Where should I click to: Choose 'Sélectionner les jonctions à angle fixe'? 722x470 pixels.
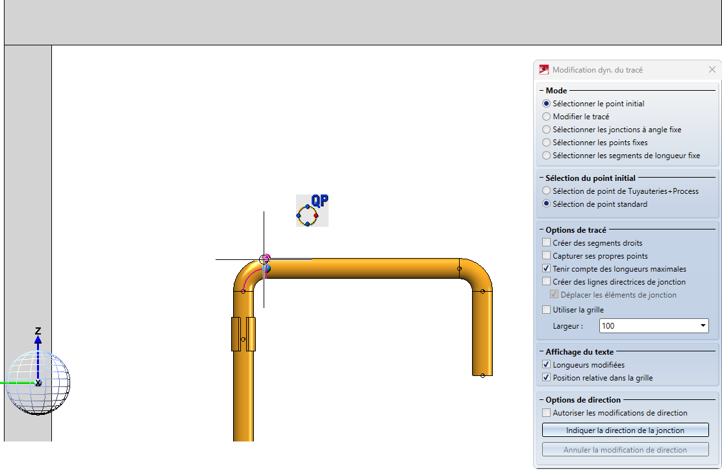click(547, 130)
